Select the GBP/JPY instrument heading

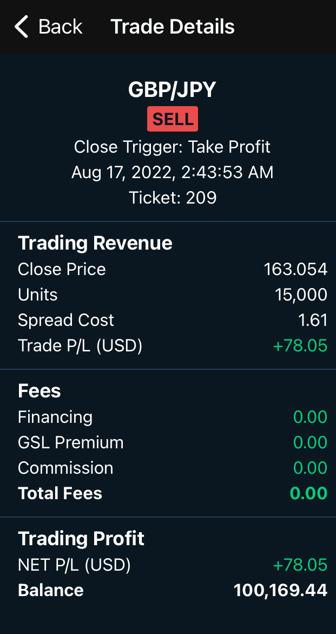click(172, 90)
